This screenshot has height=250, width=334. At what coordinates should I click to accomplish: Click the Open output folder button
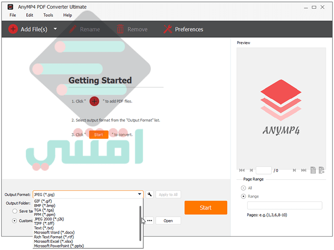[168, 220]
